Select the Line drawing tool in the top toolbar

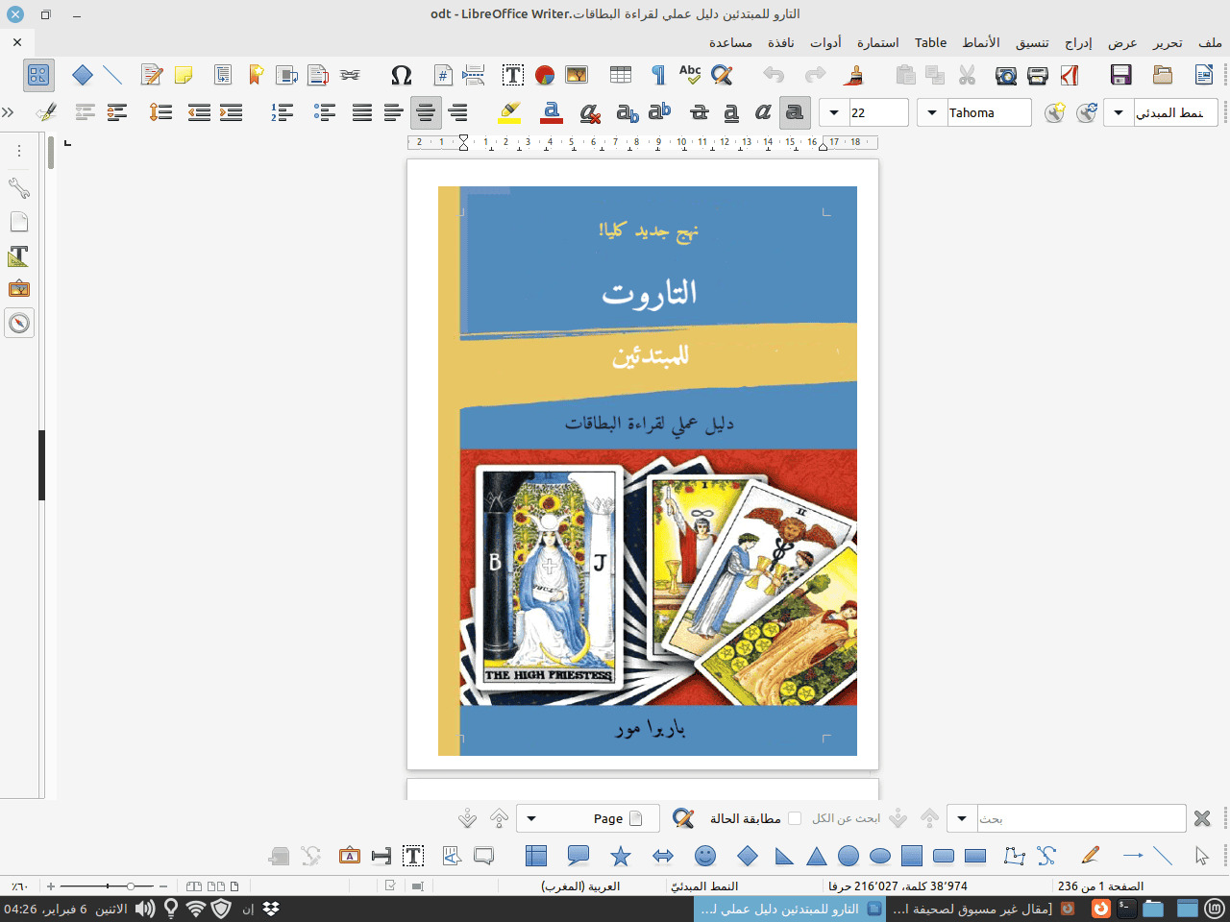113,75
